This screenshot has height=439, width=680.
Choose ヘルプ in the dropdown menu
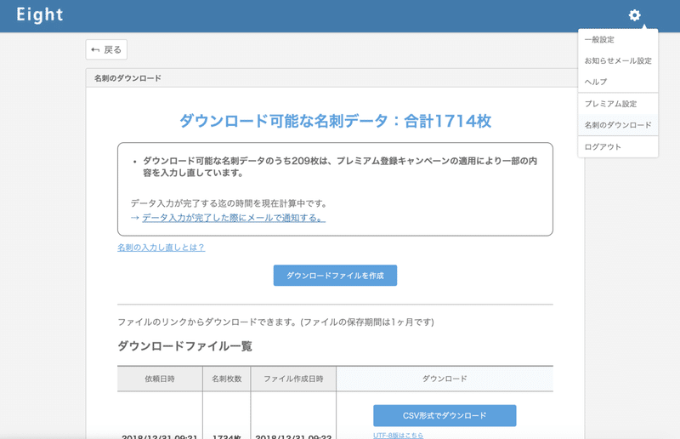[x=618, y=82]
